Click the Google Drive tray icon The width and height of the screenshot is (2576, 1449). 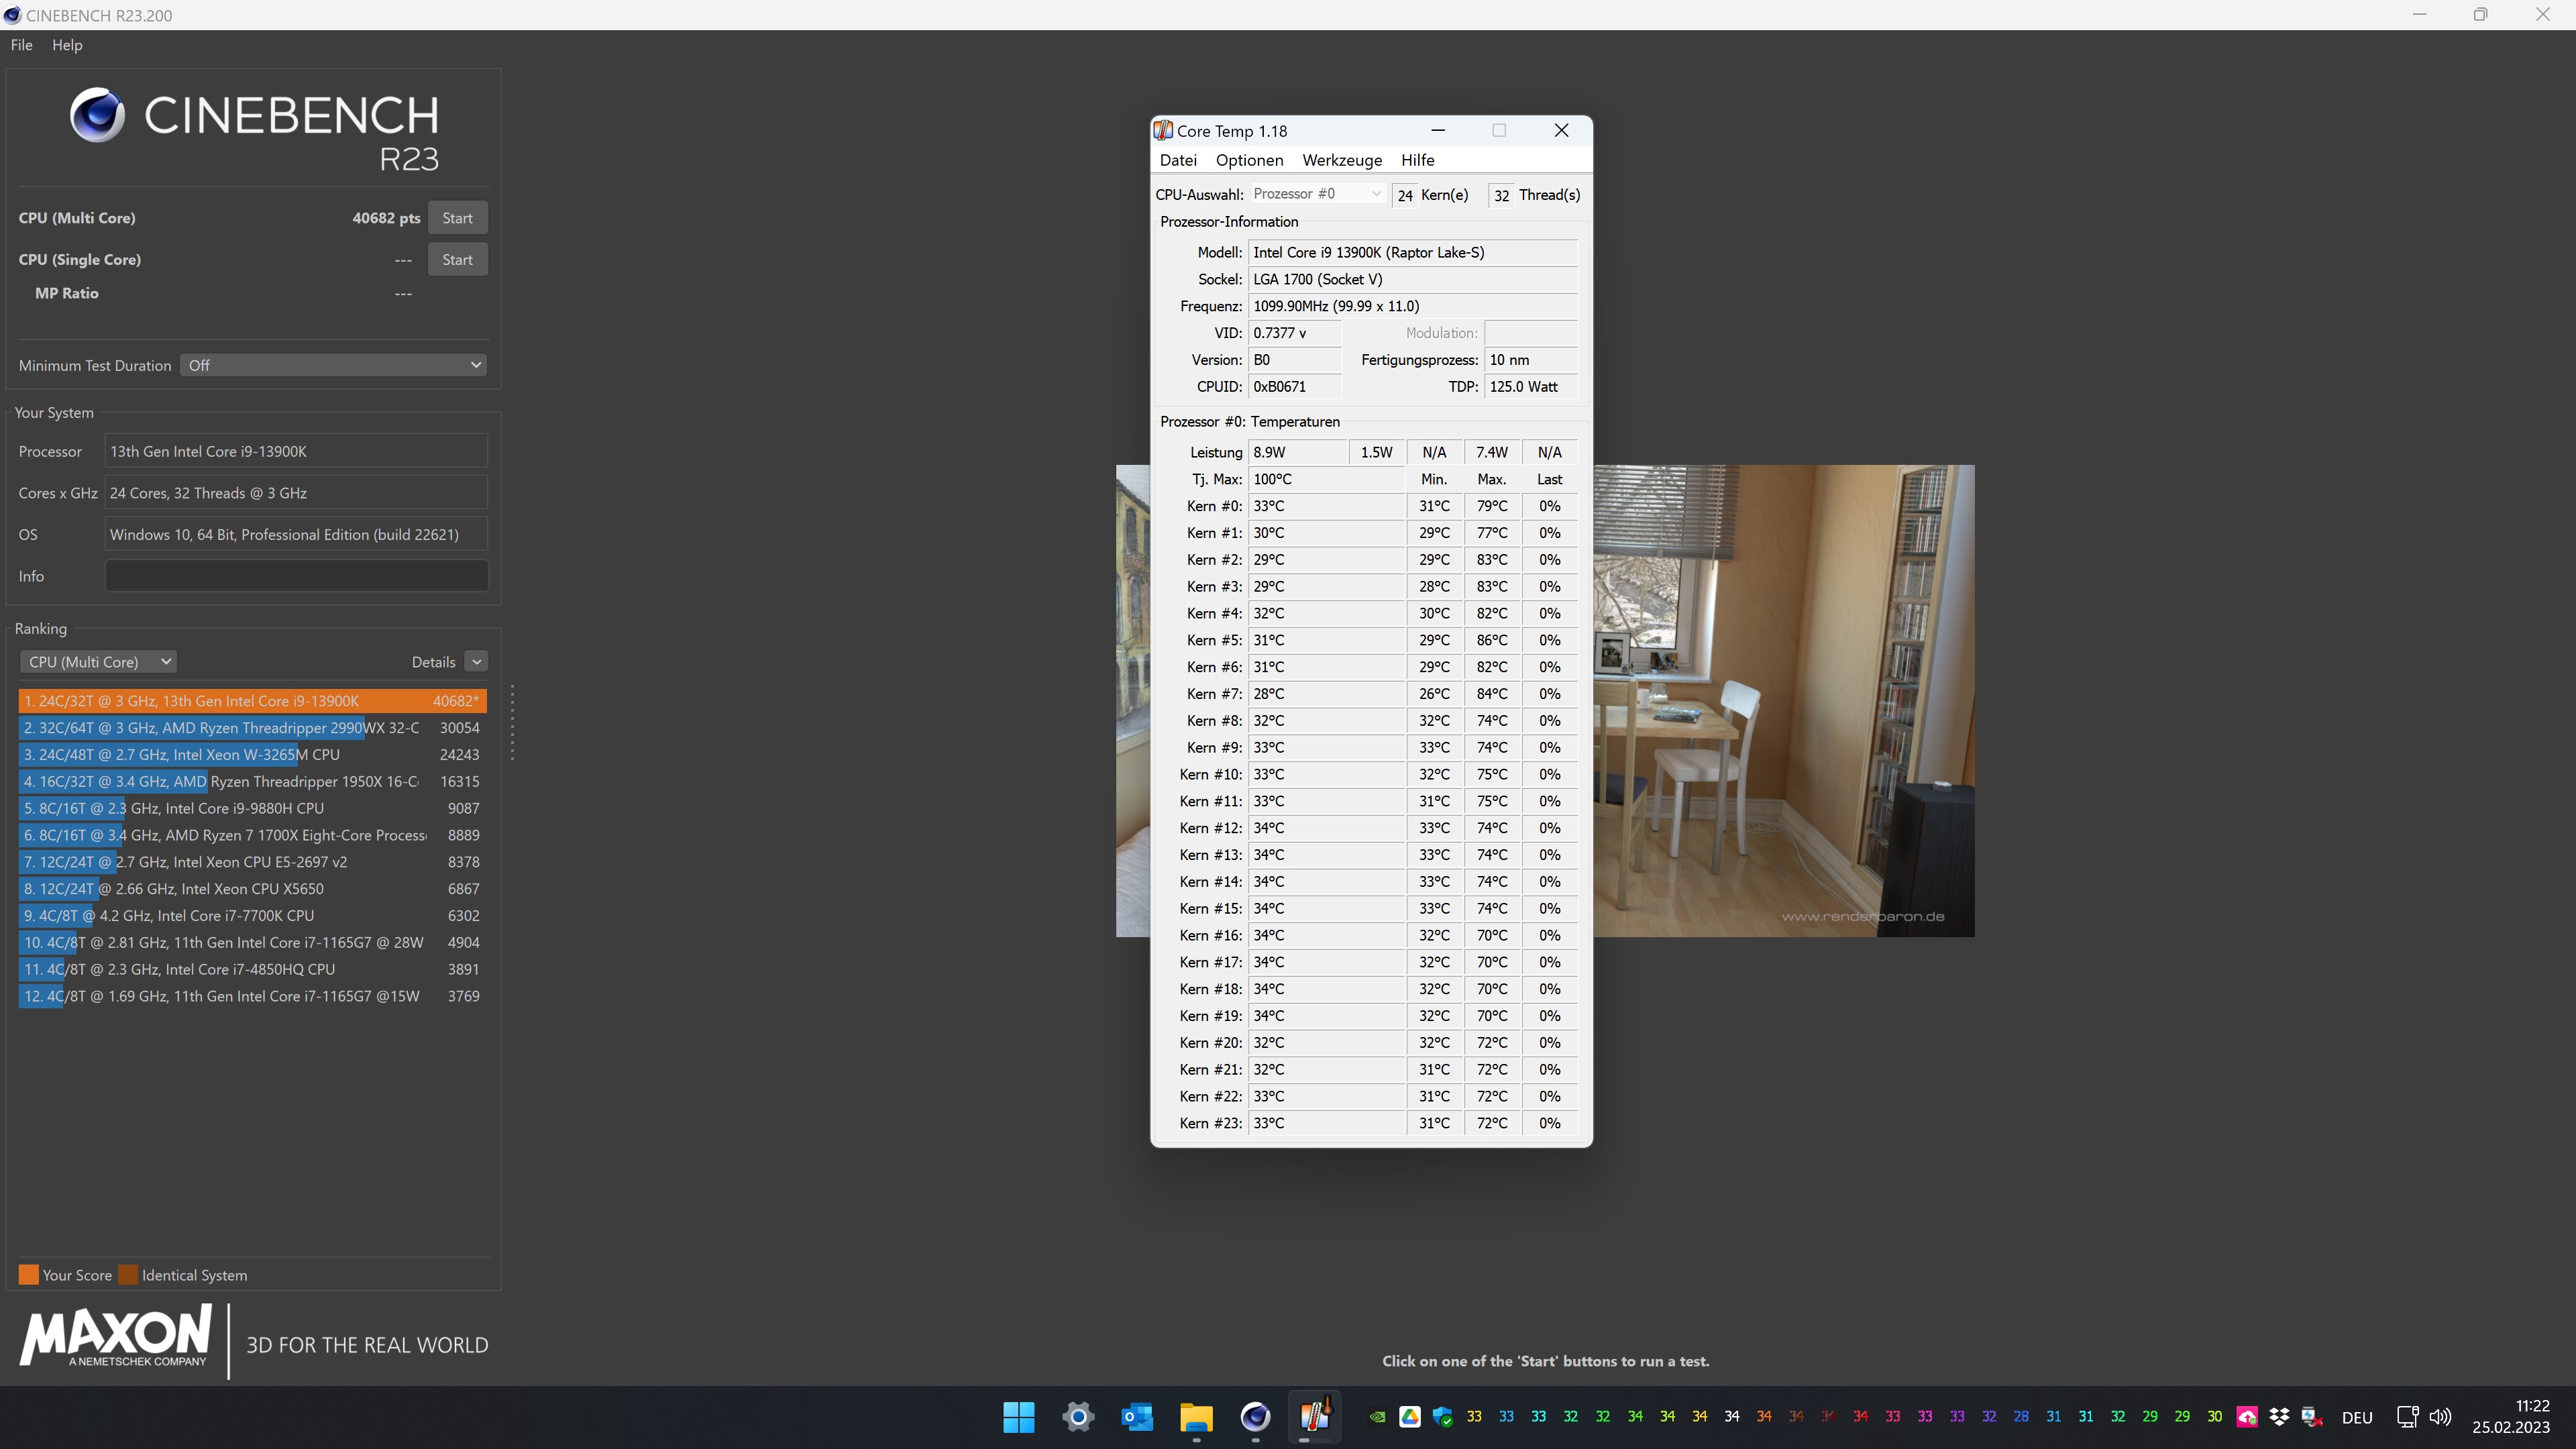(1409, 1417)
